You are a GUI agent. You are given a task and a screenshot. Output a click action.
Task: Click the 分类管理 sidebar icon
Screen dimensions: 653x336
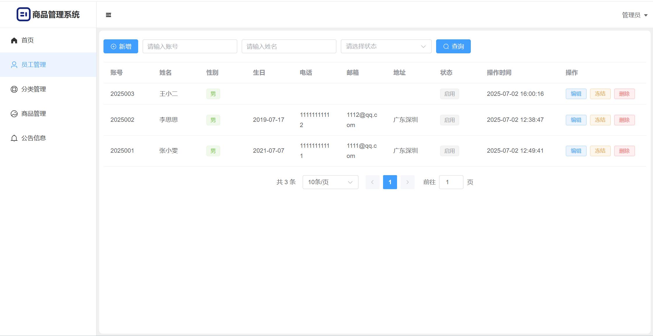click(14, 89)
